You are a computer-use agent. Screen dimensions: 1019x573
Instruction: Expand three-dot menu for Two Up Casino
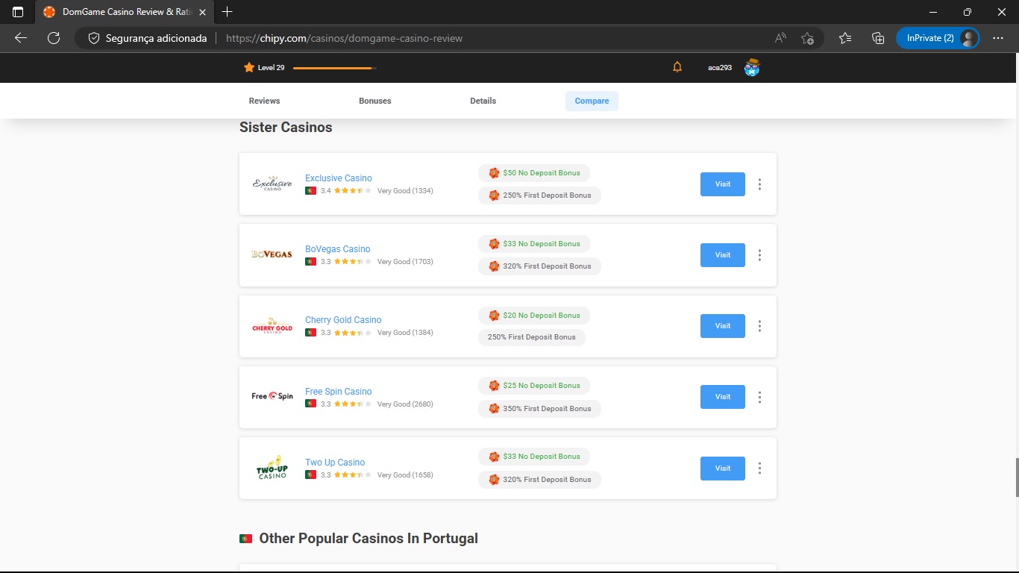point(759,469)
